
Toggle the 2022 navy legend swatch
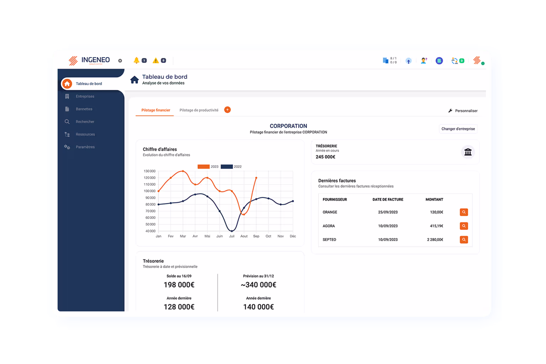point(227,167)
